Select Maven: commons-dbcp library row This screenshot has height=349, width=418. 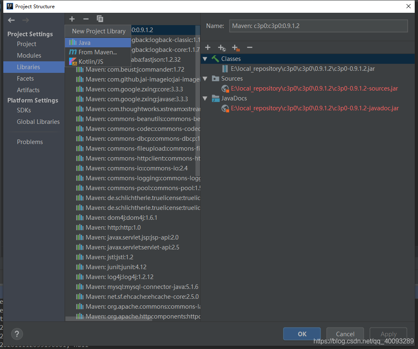pos(133,139)
